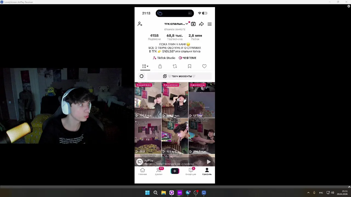
Task: Open OBS Studio from the taskbar
Action: tap(196, 193)
